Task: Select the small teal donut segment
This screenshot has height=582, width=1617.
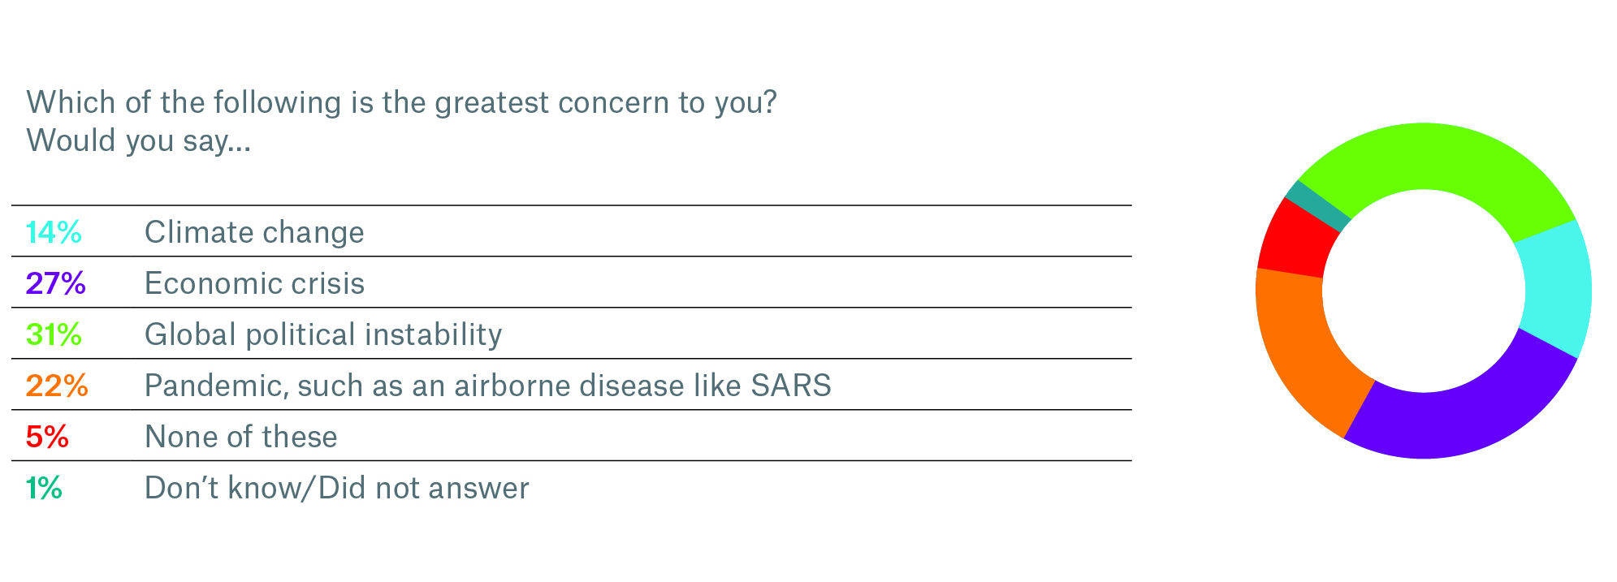Action: point(1317,202)
